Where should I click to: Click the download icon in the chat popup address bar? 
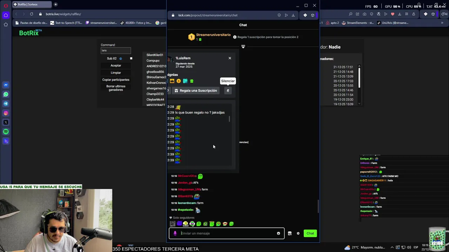[x=293, y=15]
